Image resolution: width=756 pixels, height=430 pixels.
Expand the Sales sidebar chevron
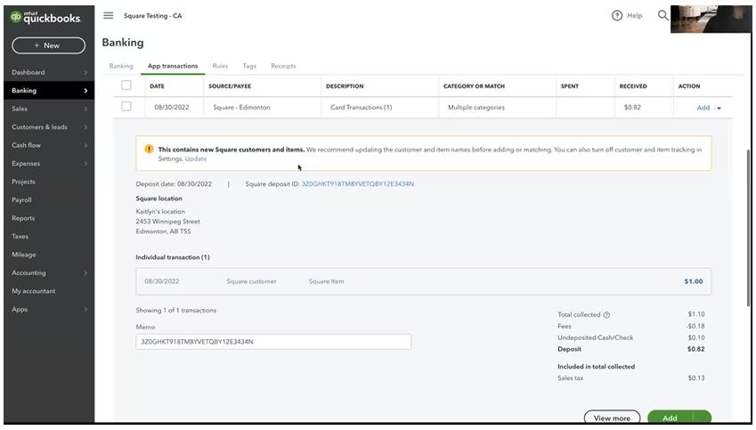(x=85, y=109)
